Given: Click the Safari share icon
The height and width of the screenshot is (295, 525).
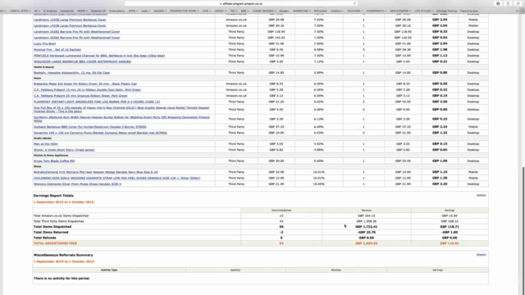Looking at the screenshot, I should tap(508, 3).
